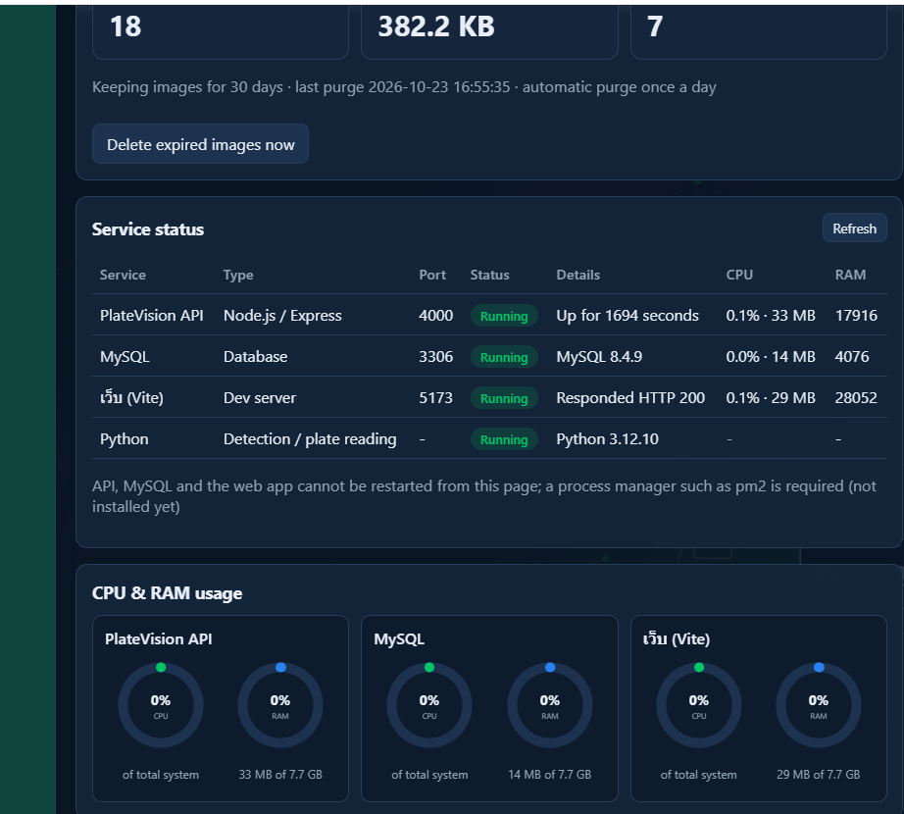Click the "Port" column header
Screen dimensions: 904x814
coord(432,275)
